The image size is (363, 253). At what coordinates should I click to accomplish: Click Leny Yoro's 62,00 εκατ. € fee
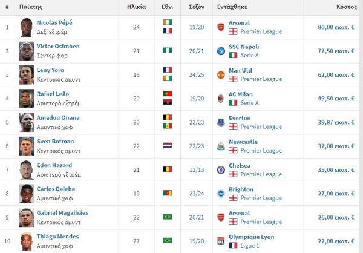coord(337,74)
